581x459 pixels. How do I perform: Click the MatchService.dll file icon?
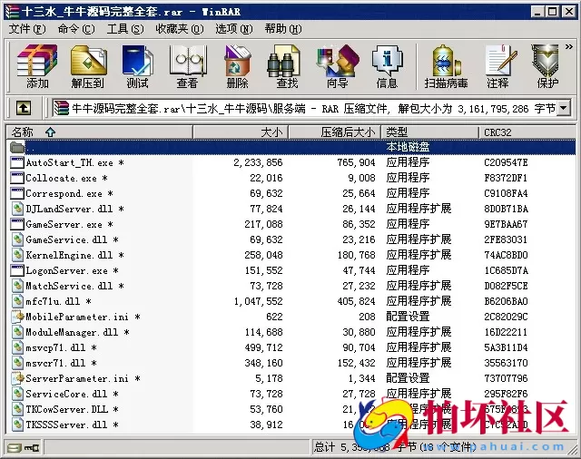click(17, 286)
